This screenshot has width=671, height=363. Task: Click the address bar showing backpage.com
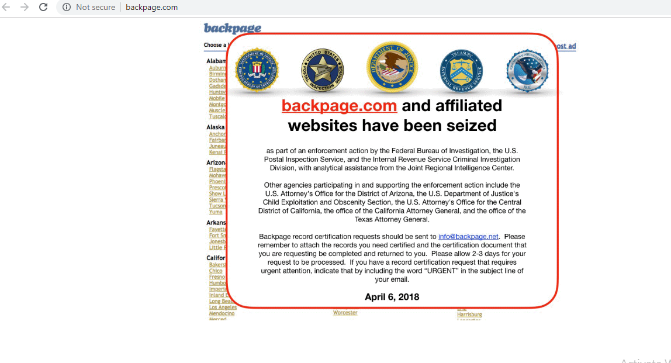point(364,7)
